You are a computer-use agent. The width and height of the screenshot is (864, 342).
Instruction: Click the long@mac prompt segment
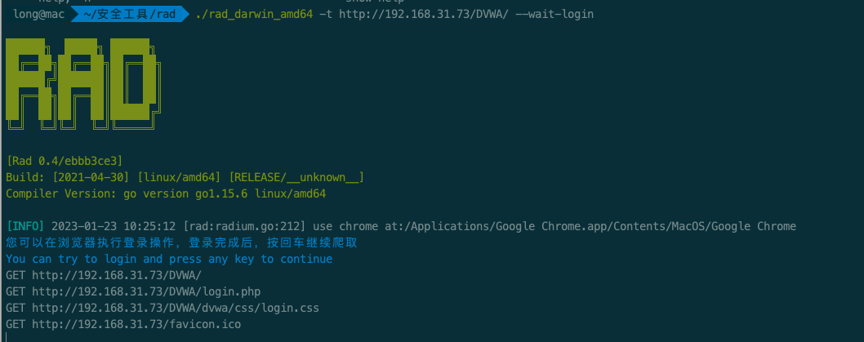click(39, 15)
